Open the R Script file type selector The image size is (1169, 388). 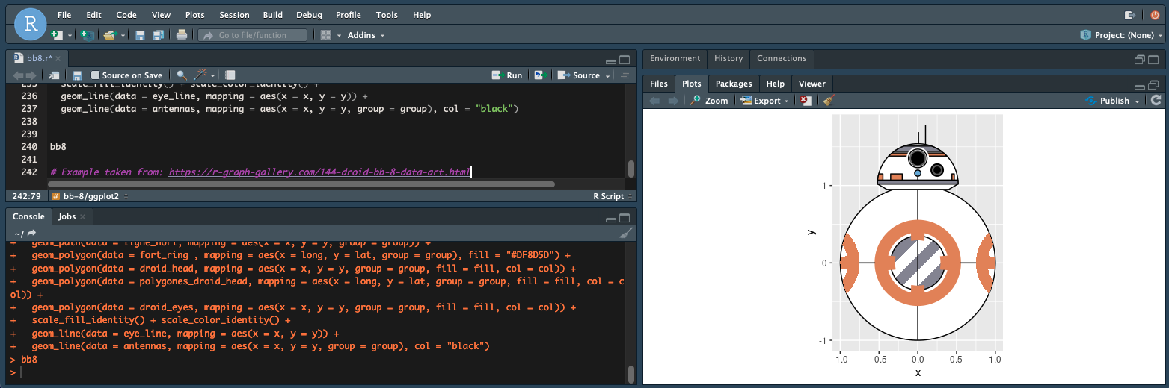pyautogui.click(x=613, y=196)
